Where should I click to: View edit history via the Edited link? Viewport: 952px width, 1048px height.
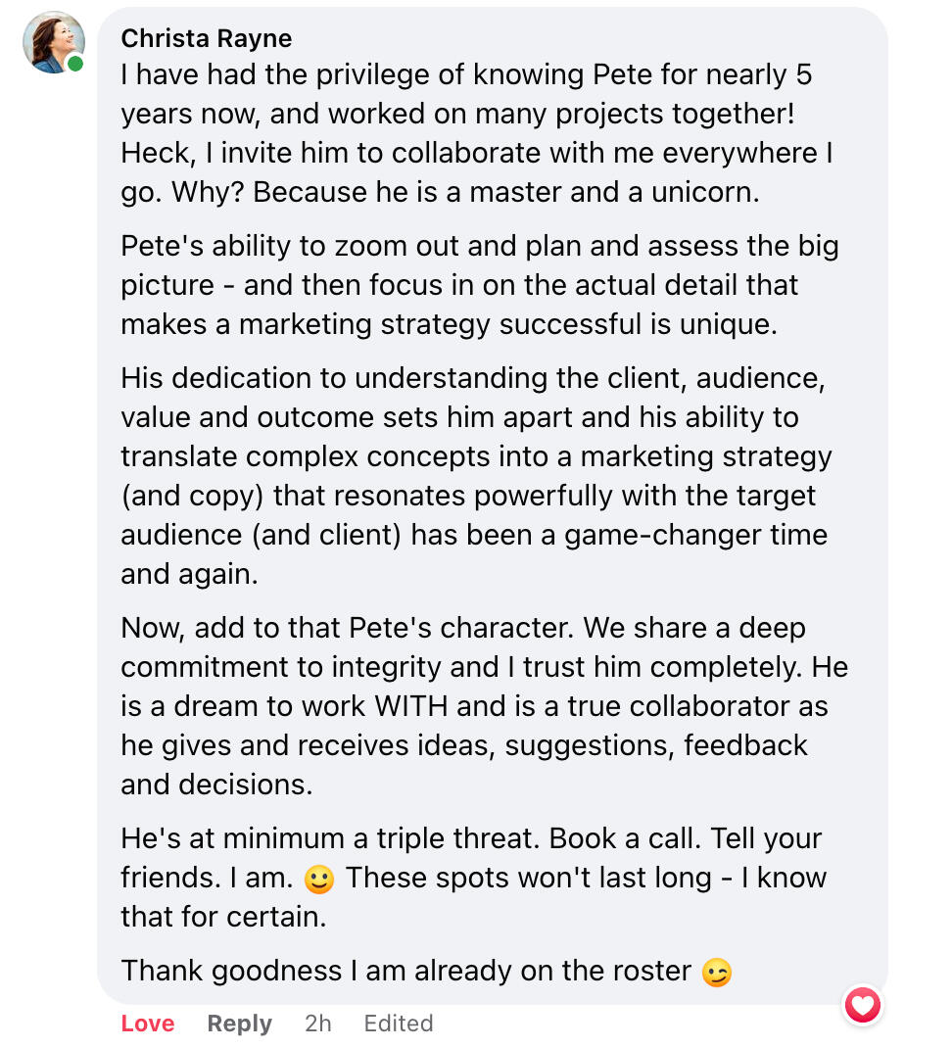398,1024
